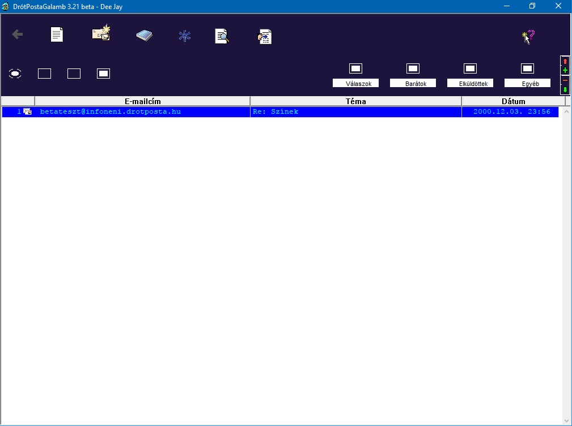Open the Barátok folder
This screenshot has height=426, width=572.
click(413, 69)
